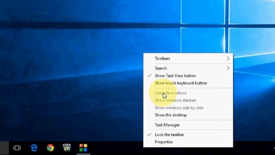Enable Show touch keyboard button
The width and height of the screenshot is (275, 155).
point(188,83)
